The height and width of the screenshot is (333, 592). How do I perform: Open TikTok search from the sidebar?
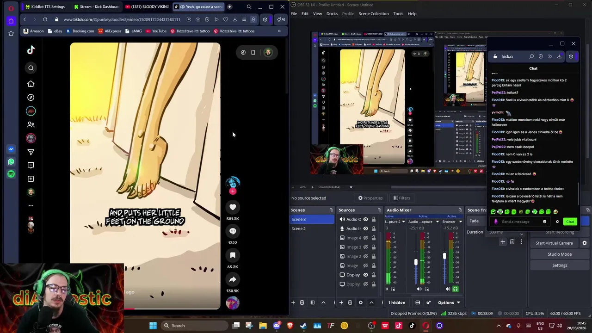point(31,68)
